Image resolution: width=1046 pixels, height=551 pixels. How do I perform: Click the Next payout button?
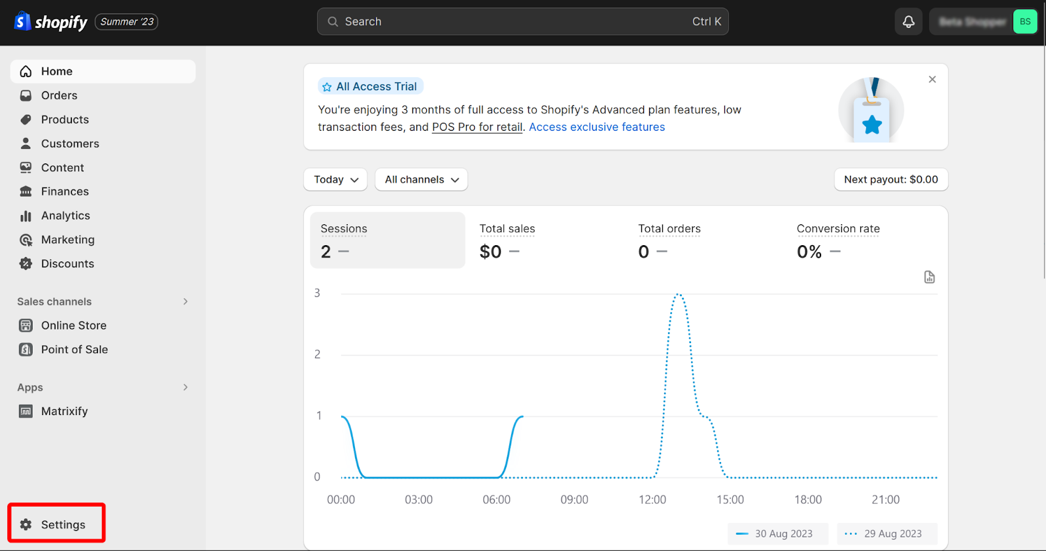point(891,180)
